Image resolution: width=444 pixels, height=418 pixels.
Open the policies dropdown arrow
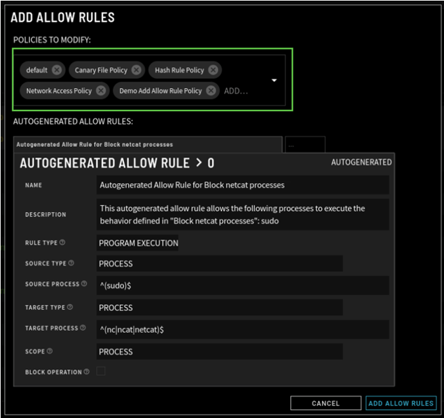tap(274, 81)
